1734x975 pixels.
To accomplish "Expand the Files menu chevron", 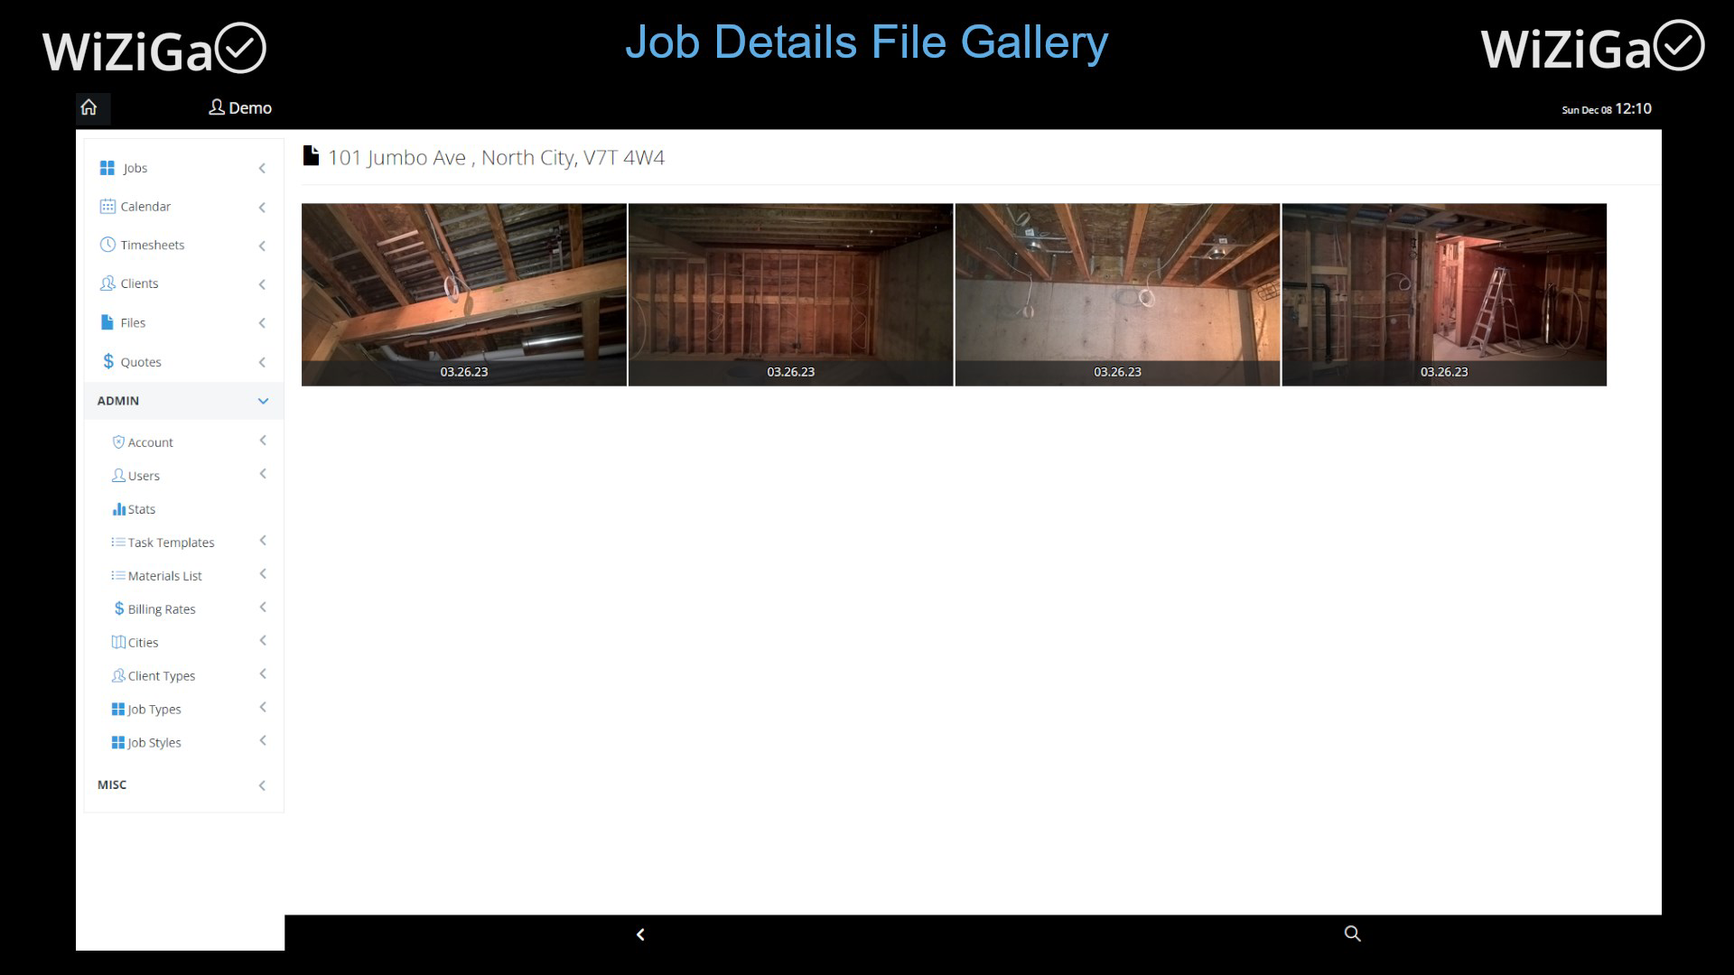I will (262, 323).
